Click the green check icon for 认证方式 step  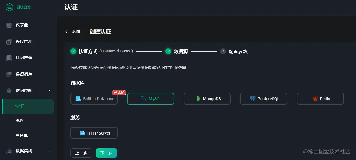[x=73, y=51]
